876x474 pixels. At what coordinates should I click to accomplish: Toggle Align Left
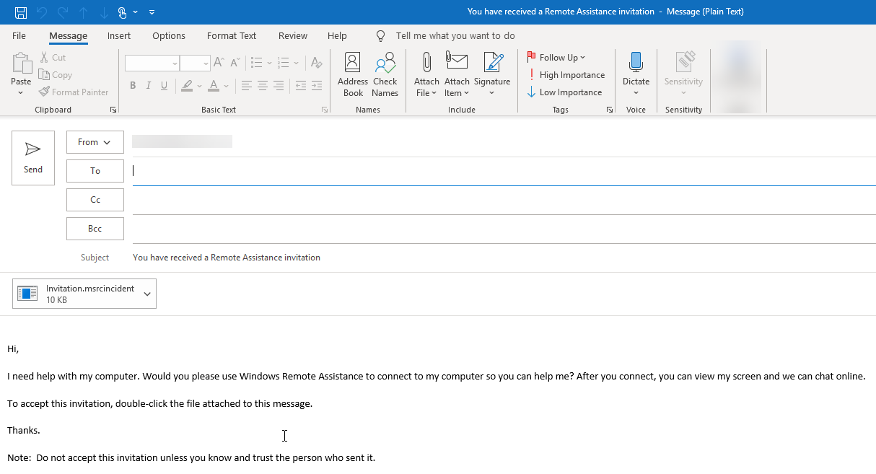pos(246,86)
